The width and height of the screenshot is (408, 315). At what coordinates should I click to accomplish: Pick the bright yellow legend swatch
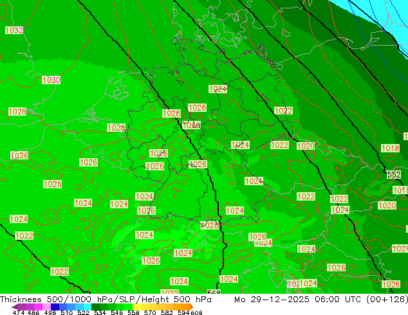pos(136,307)
